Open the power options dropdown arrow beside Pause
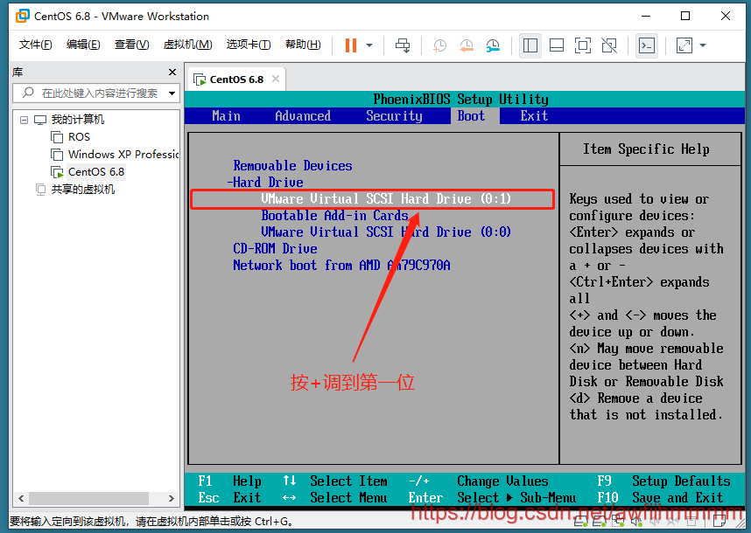 tap(369, 45)
